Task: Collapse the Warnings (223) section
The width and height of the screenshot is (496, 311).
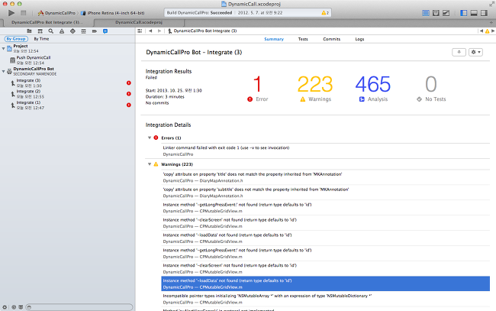Action: pos(150,164)
